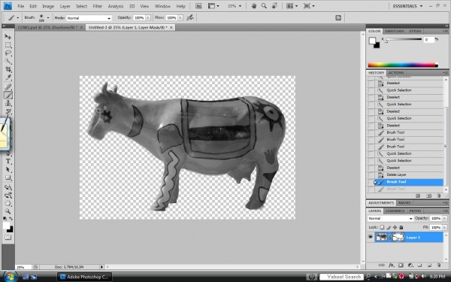Click the Yahoo! Search box on the taskbar
451x282 pixels.
point(341,277)
